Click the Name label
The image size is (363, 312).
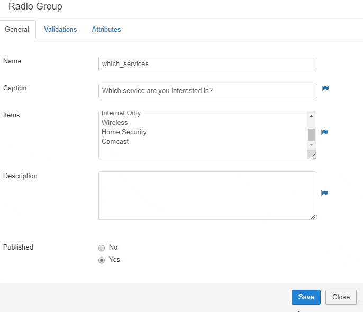tap(12, 61)
